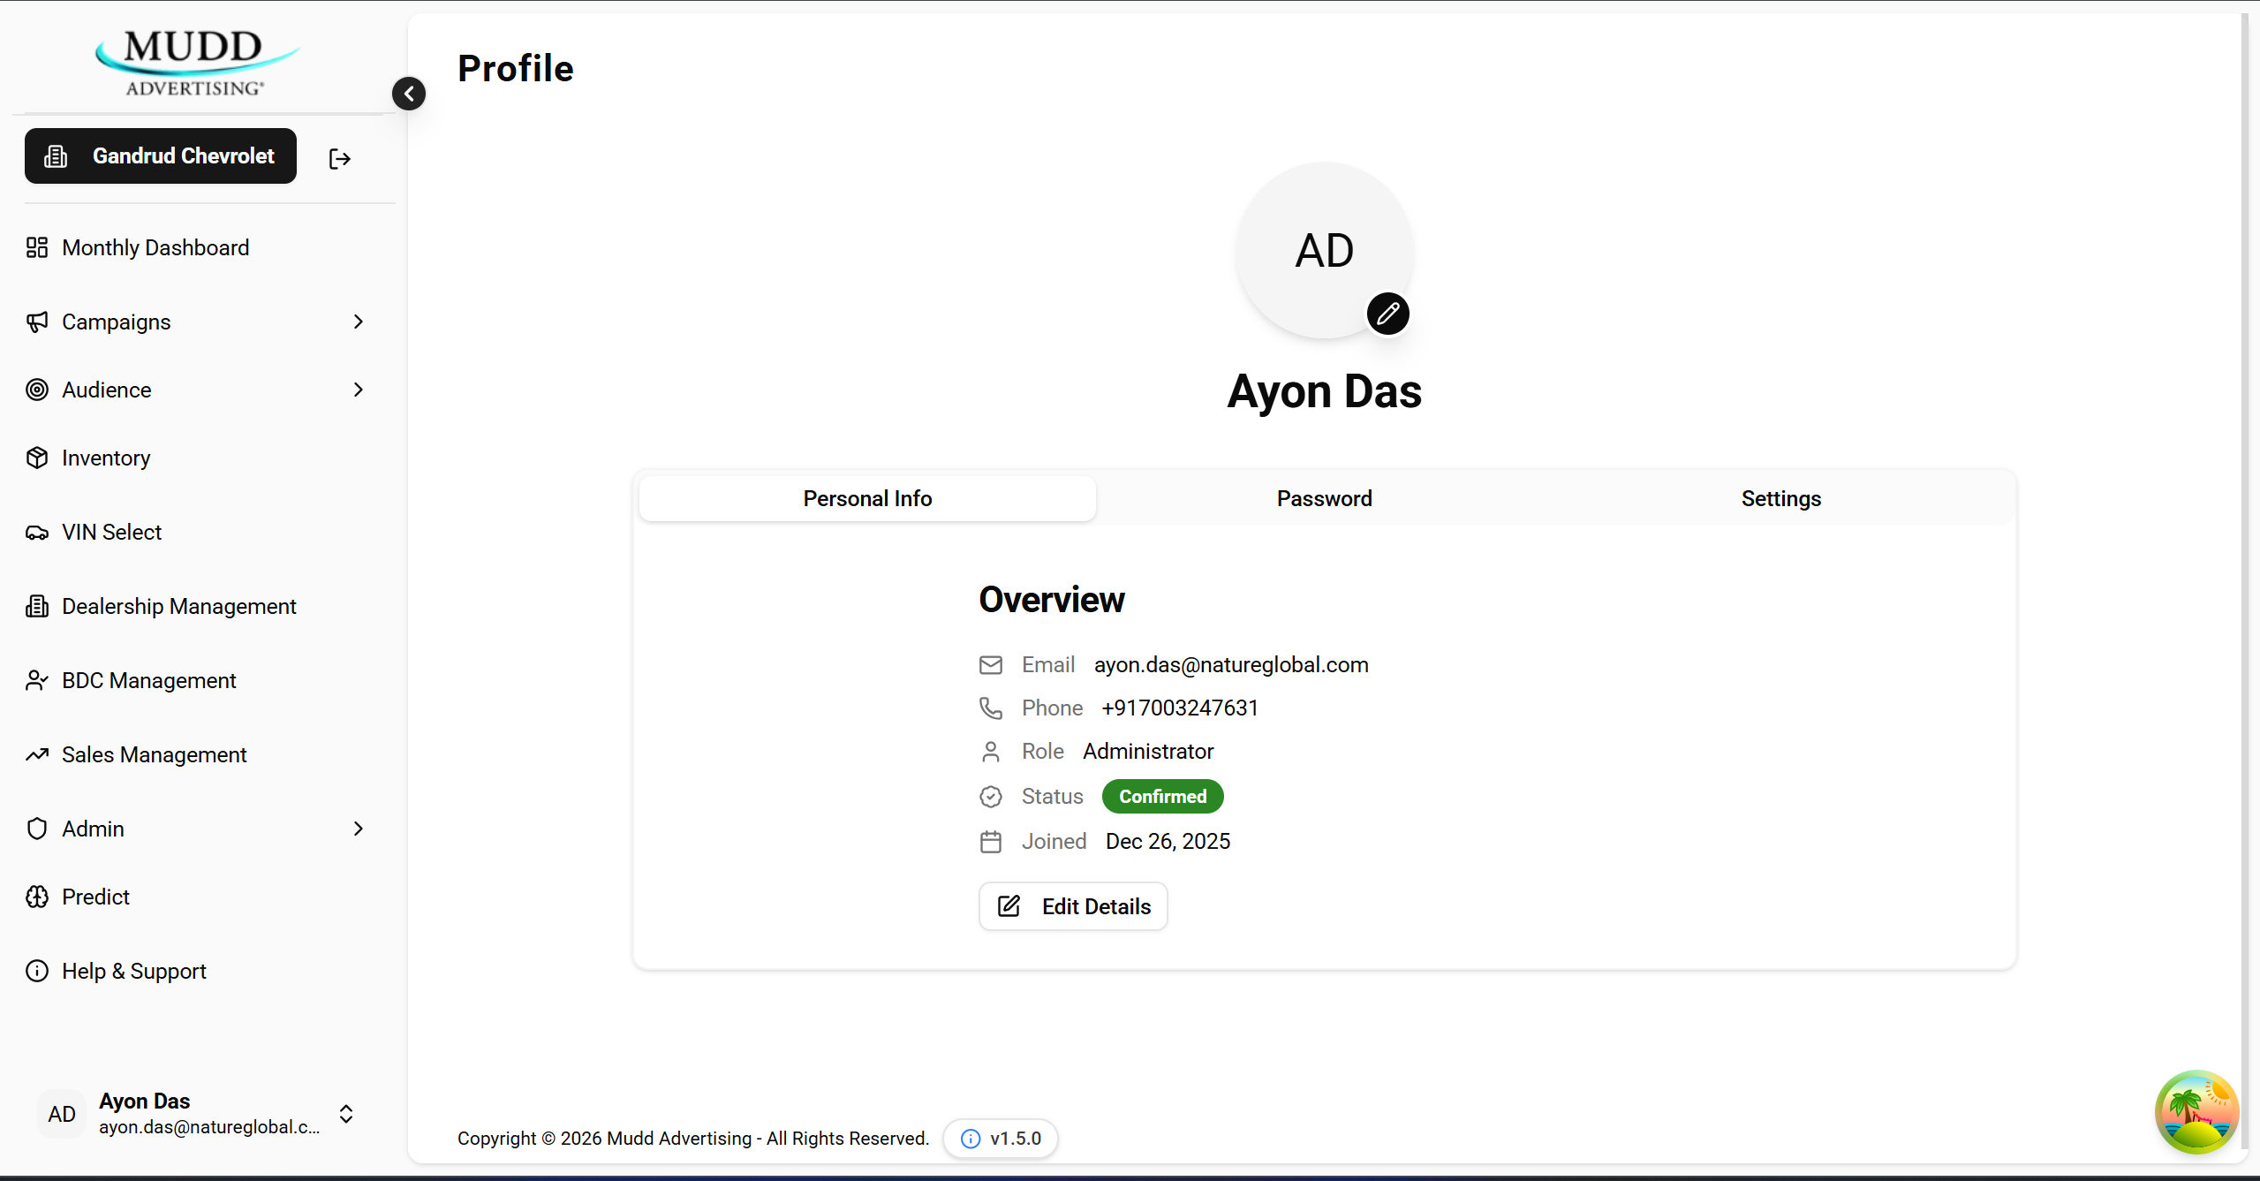This screenshot has width=2260, height=1181.
Task: Click the Monthly Dashboard grid icon
Action: click(x=37, y=247)
